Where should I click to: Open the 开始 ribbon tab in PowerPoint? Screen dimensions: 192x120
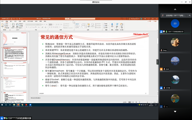[6, 22]
